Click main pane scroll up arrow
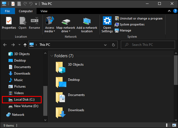 176,53
